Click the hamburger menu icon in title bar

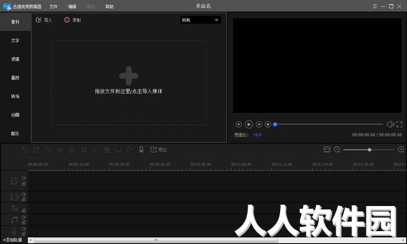375,6
